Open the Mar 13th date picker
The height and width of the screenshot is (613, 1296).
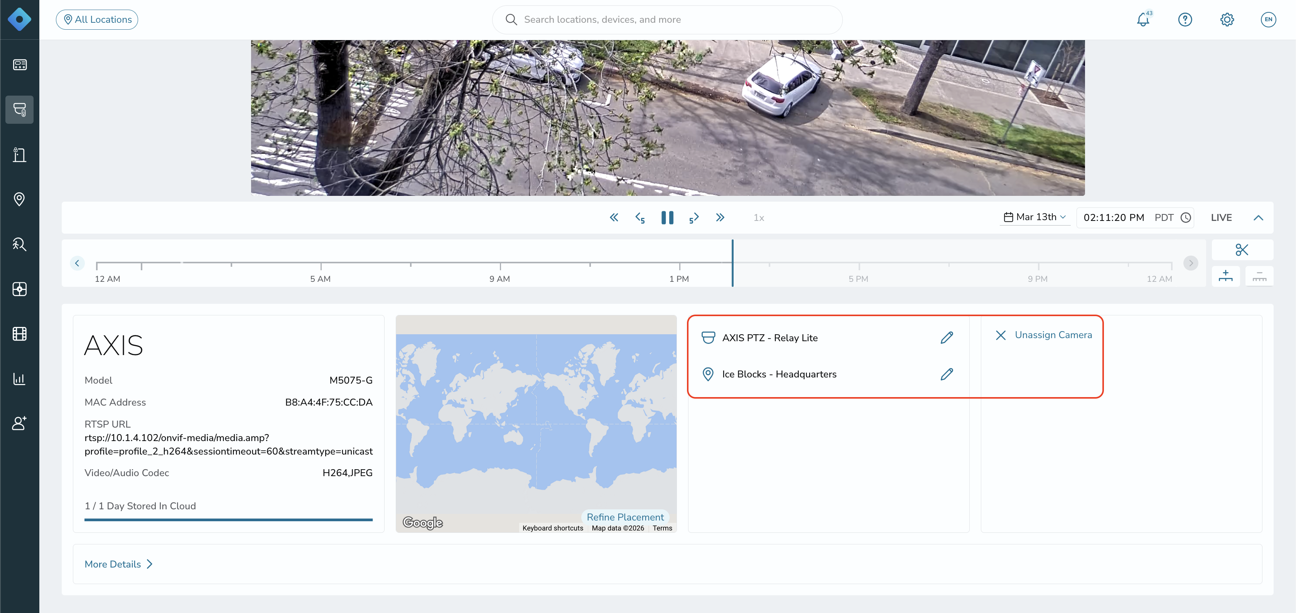[1035, 217]
